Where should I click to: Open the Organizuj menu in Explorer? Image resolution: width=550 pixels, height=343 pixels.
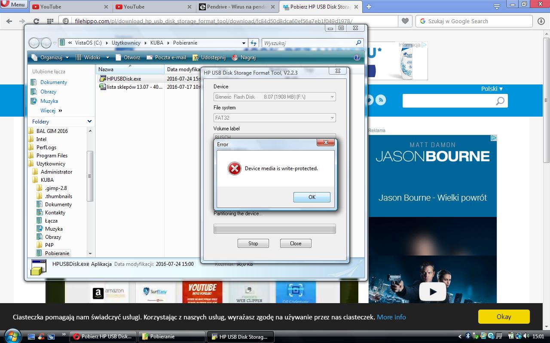52,57
